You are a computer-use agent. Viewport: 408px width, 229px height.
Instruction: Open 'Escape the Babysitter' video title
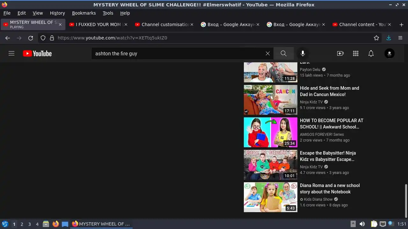328,156
